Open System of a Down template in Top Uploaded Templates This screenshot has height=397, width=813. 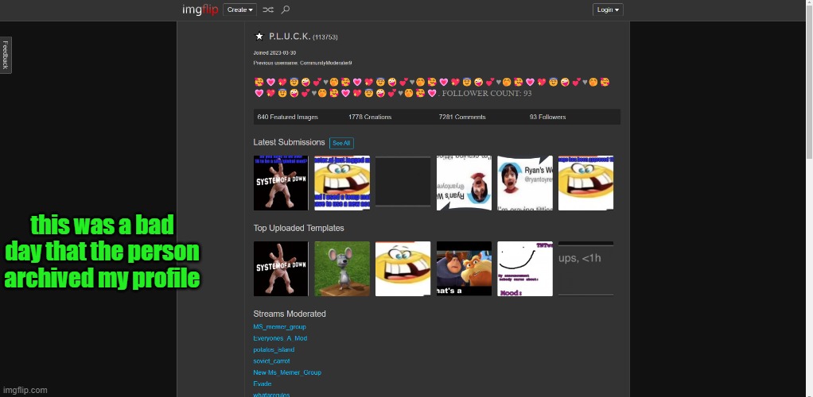pyautogui.click(x=281, y=268)
